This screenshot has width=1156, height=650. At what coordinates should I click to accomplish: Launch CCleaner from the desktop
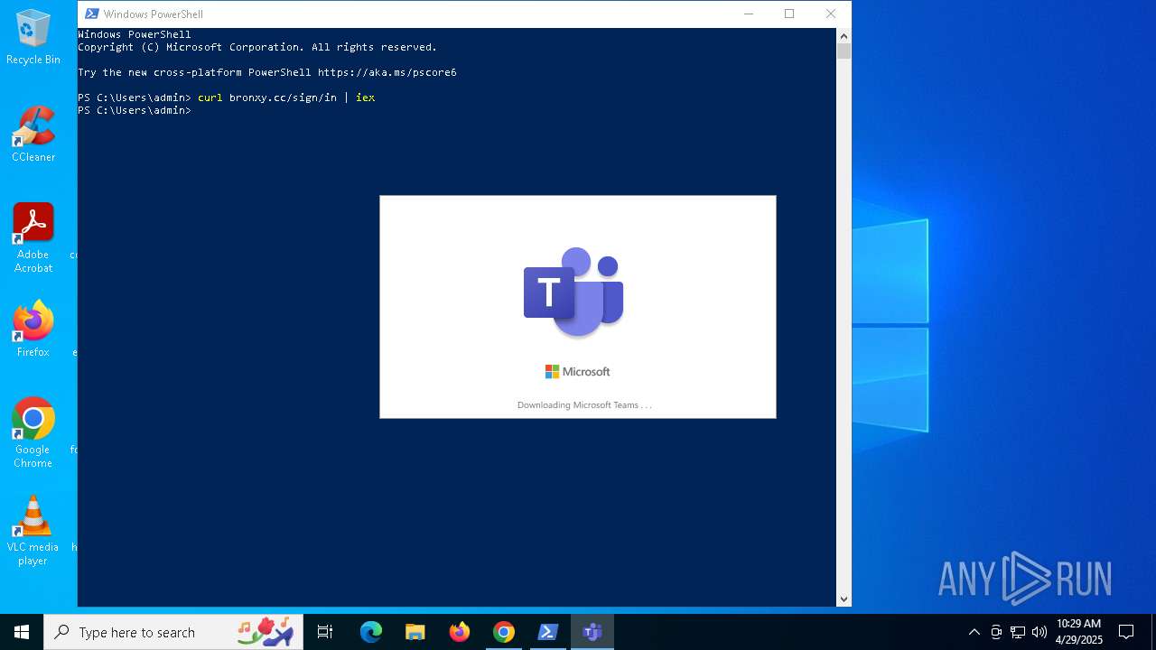(x=33, y=135)
